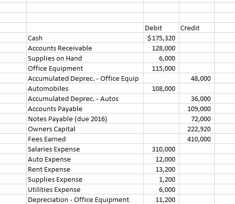This screenshot has height=204, width=235.
Task: Select the $175,320 cash debit value
Action: pos(161,38)
